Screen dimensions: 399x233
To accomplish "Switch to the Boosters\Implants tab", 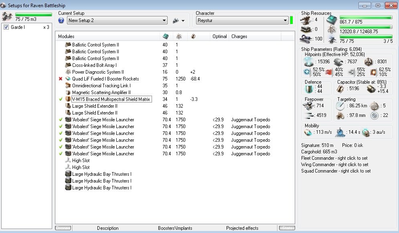I will pyautogui.click(x=175, y=228).
